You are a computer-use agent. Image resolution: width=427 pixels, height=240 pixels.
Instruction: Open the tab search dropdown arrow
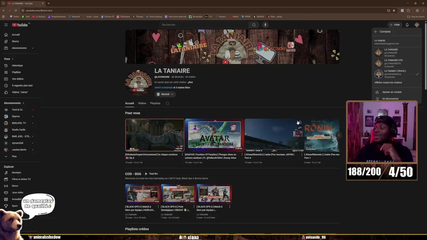3,3
